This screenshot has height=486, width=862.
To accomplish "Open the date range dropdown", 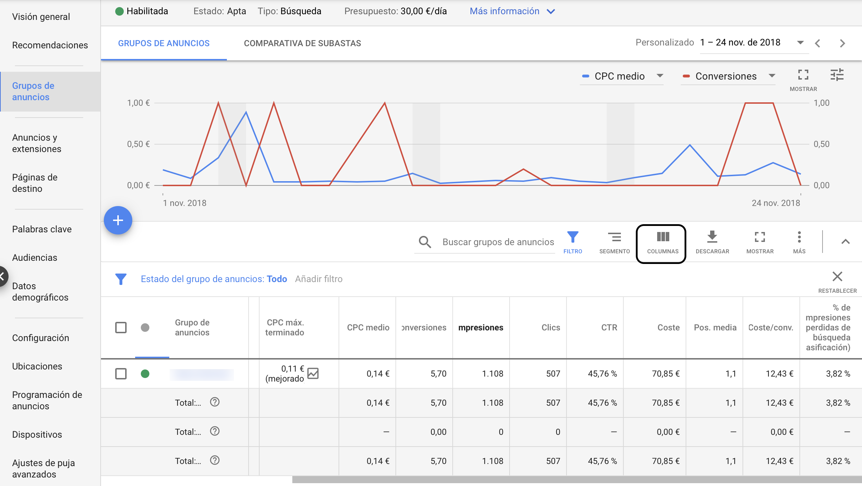I will tap(800, 43).
